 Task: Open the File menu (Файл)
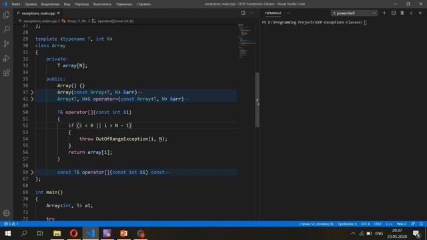click(16, 4)
